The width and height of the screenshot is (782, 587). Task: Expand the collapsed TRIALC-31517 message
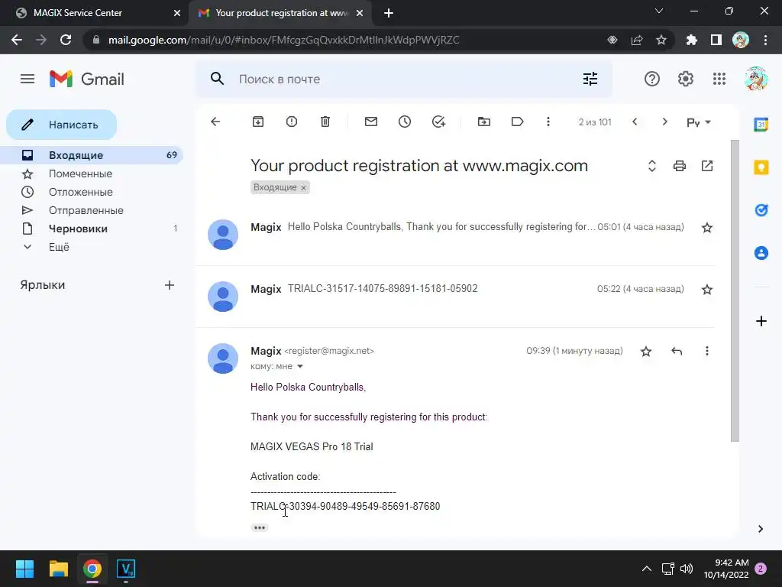tap(455, 297)
